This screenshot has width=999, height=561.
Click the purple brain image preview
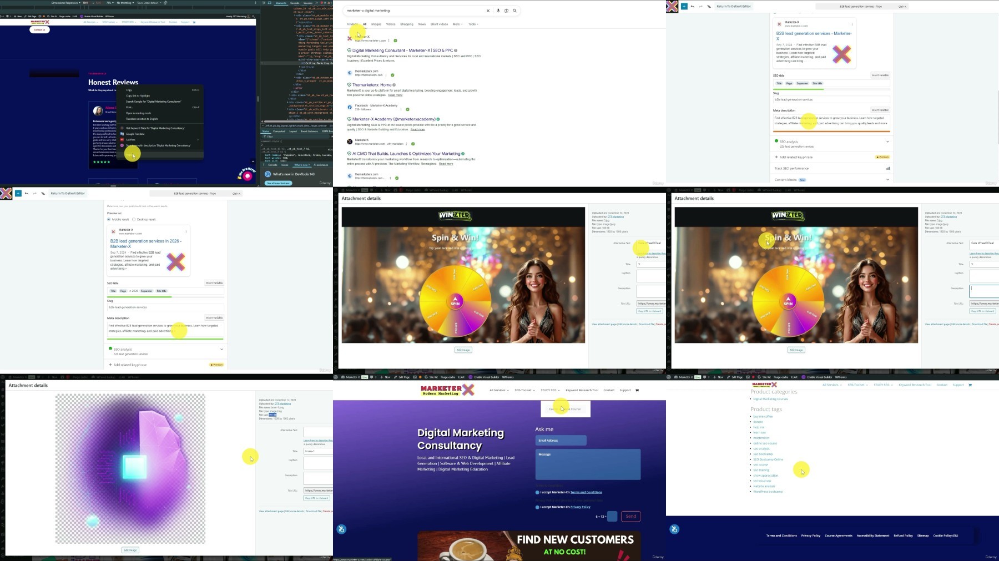tap(130, 469)
